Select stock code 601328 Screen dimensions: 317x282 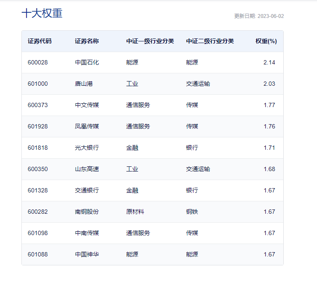tap(38, 190)
